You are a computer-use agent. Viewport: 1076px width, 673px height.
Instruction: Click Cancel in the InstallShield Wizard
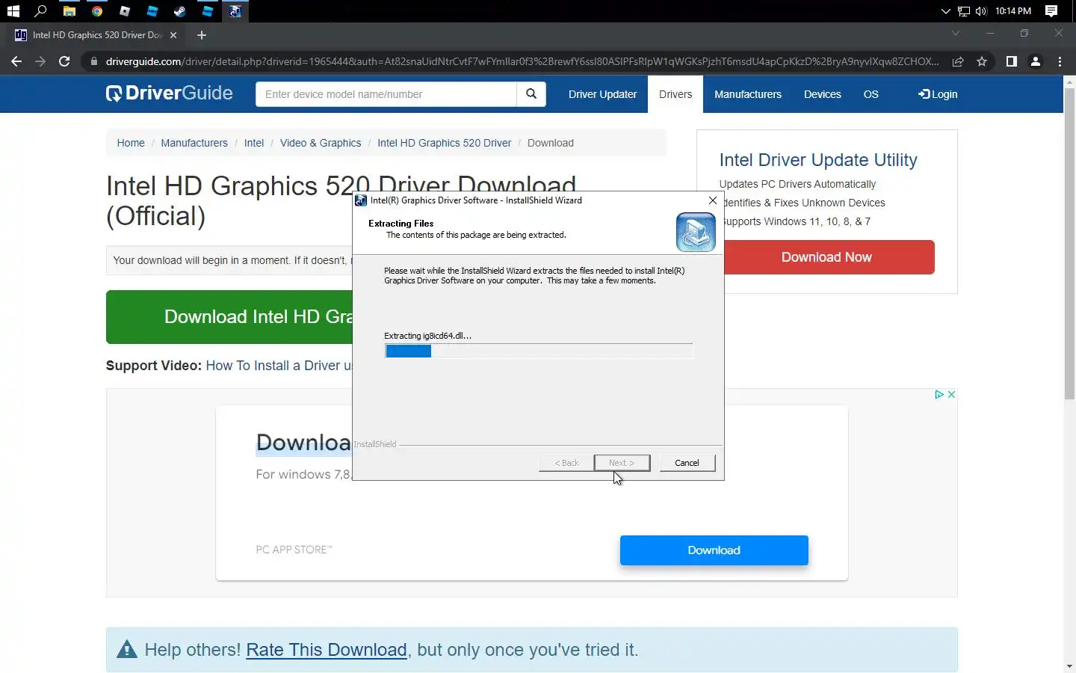coord(687,463)
